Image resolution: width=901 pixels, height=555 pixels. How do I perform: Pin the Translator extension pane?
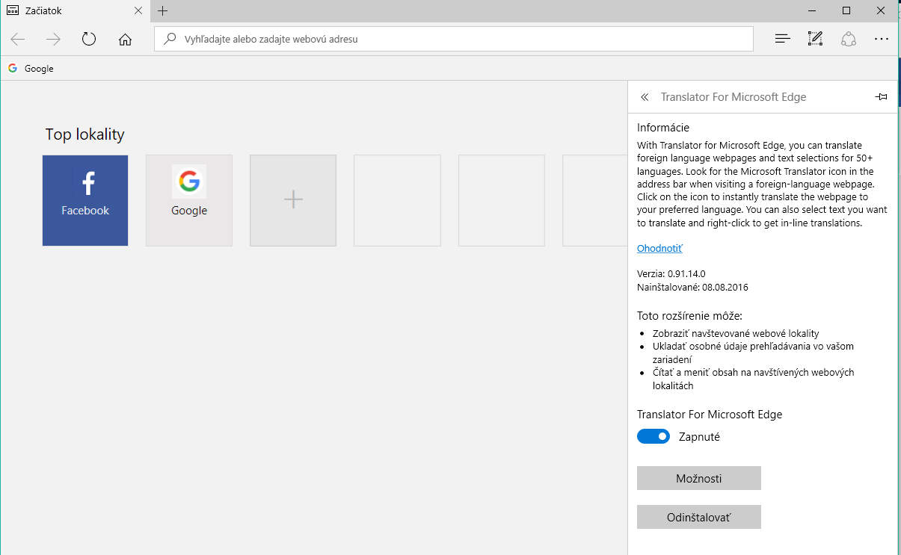[x=881, y=96]
